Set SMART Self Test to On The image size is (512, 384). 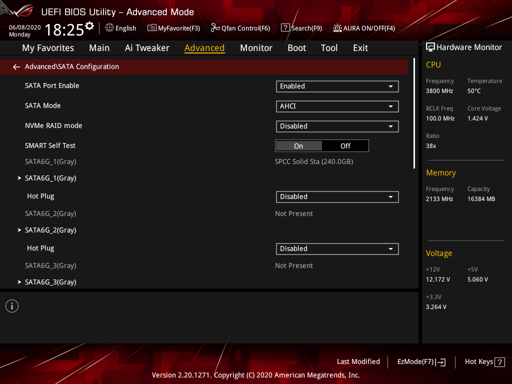point(298,146)
